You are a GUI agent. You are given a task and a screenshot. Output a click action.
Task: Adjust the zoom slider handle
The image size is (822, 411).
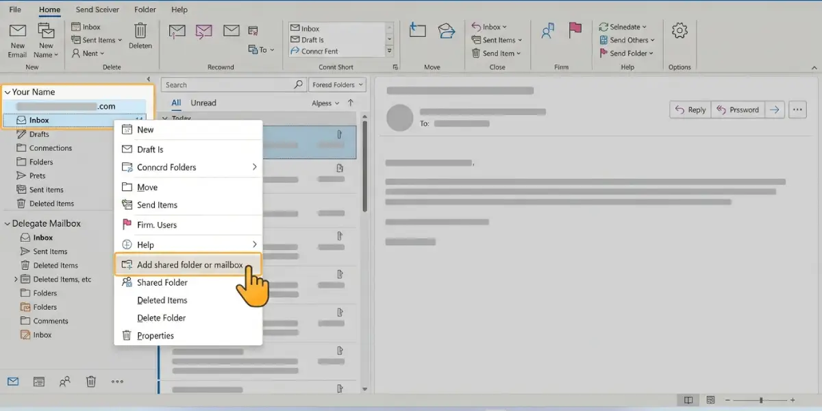pos(761,400)
